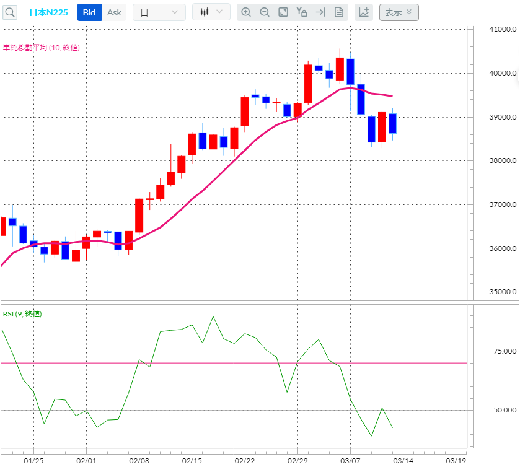The width and height of the screenshot is (520, 467).
Task: Expand the 表示 button chevron
Action: click(x=410, y=12)
